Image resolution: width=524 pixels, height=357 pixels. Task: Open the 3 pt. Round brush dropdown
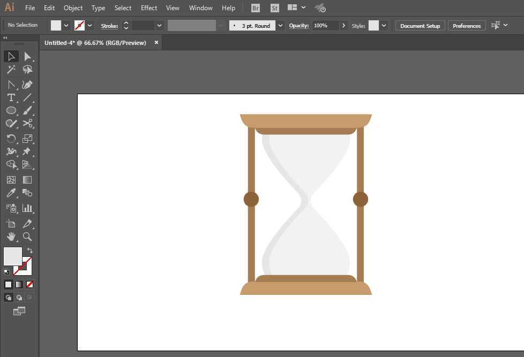280,26
